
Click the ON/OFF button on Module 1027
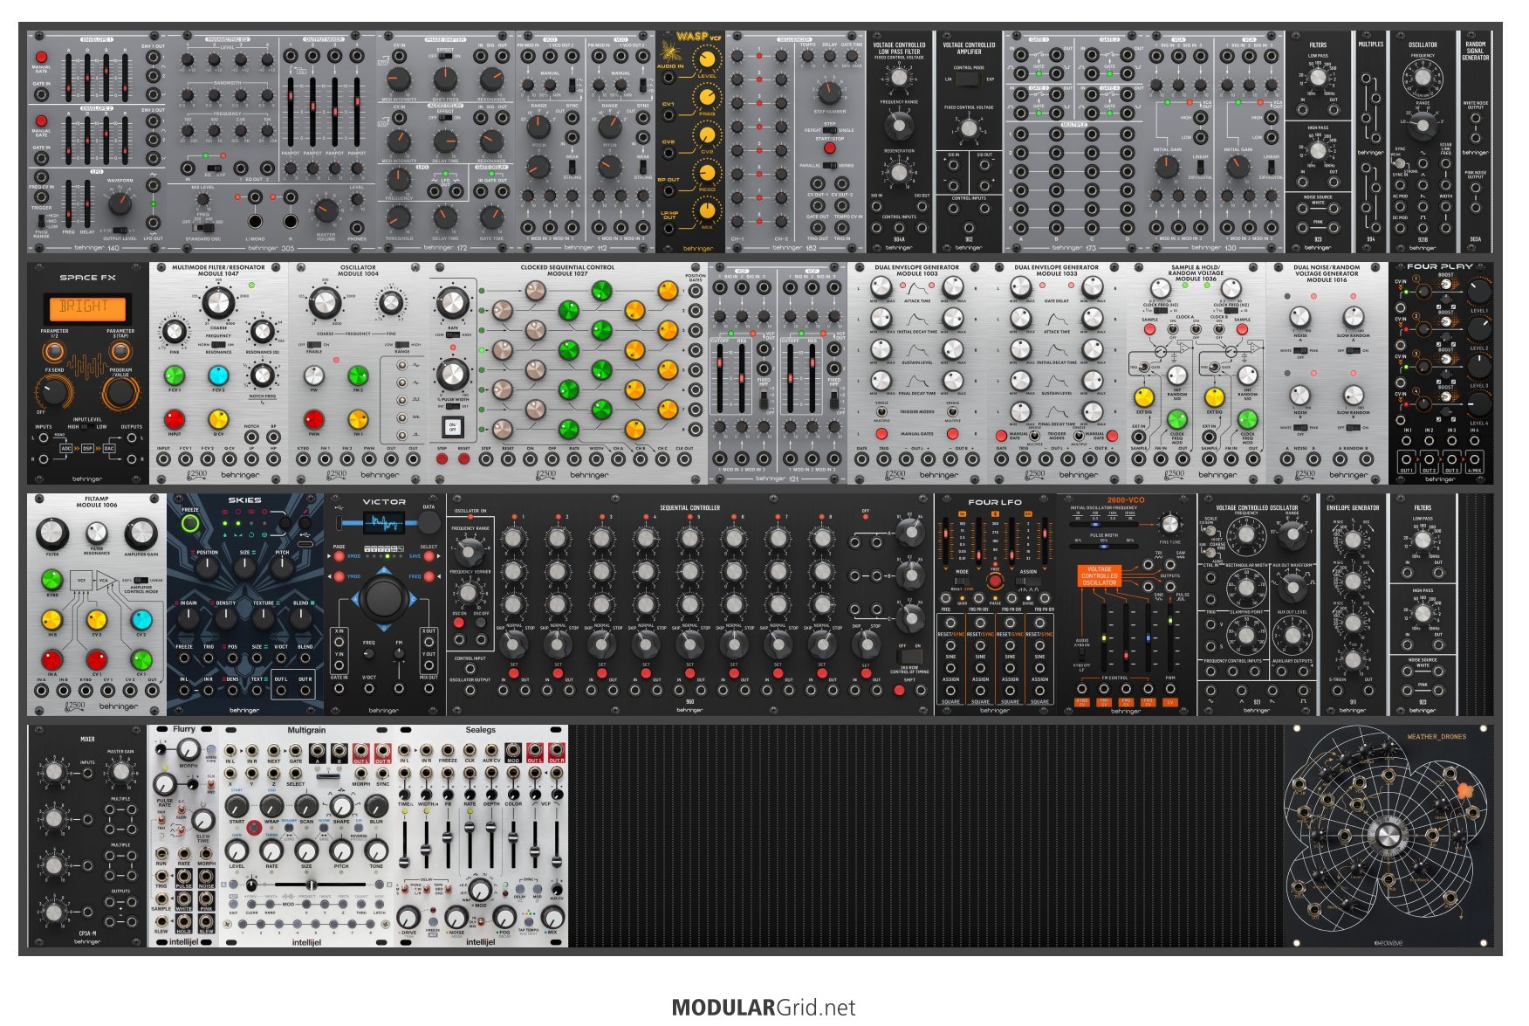click(x=453, y=428)
